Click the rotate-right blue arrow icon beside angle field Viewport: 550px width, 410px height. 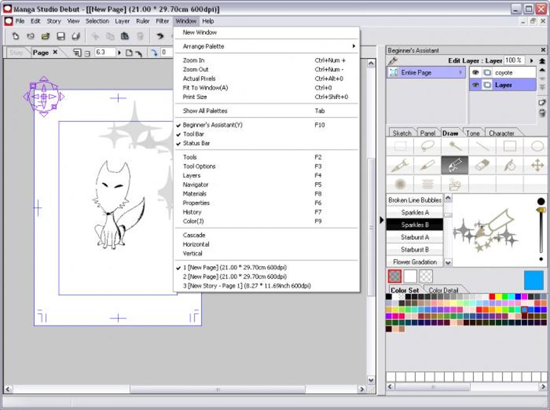pos(154,53)
